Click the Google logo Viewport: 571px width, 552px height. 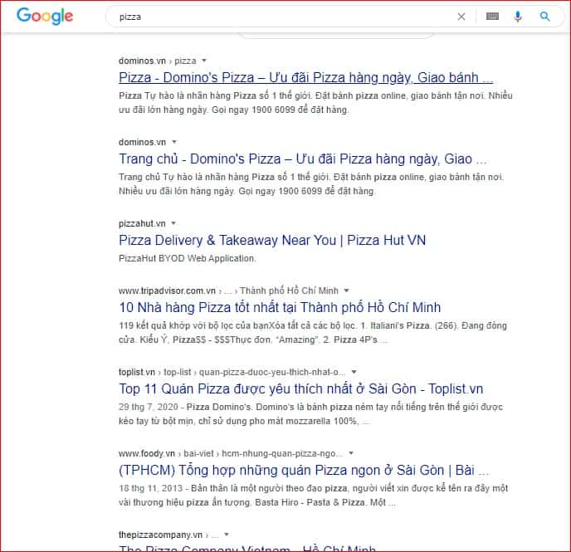coord(45,16)
